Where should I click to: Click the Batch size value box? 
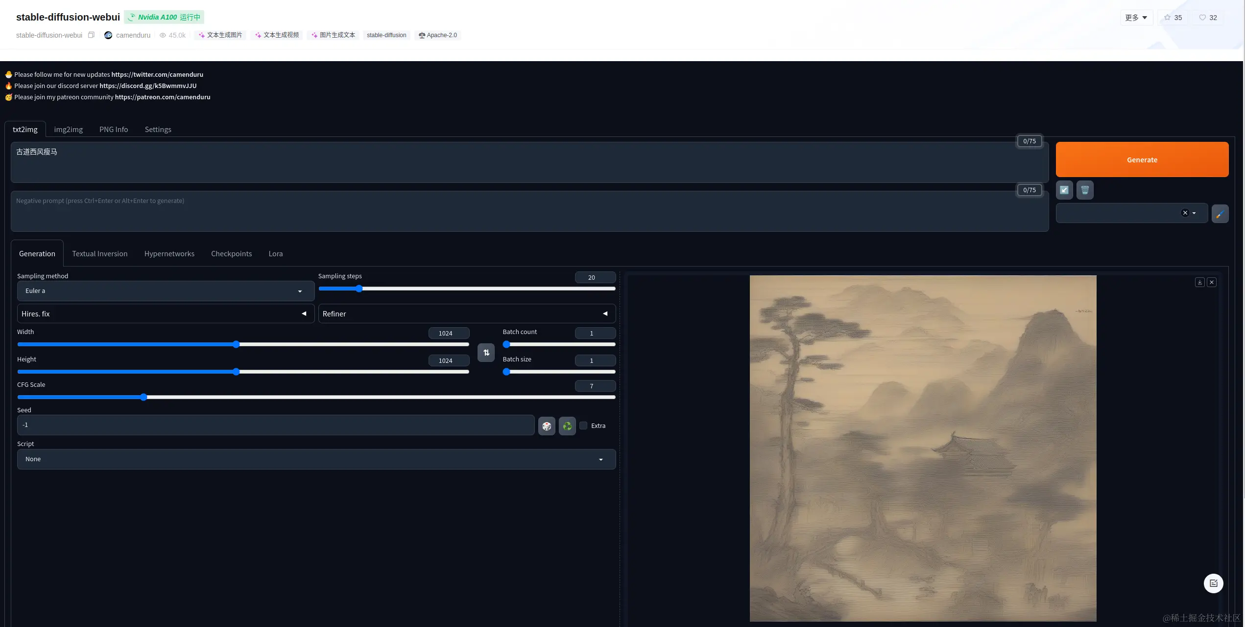[595, 360]
